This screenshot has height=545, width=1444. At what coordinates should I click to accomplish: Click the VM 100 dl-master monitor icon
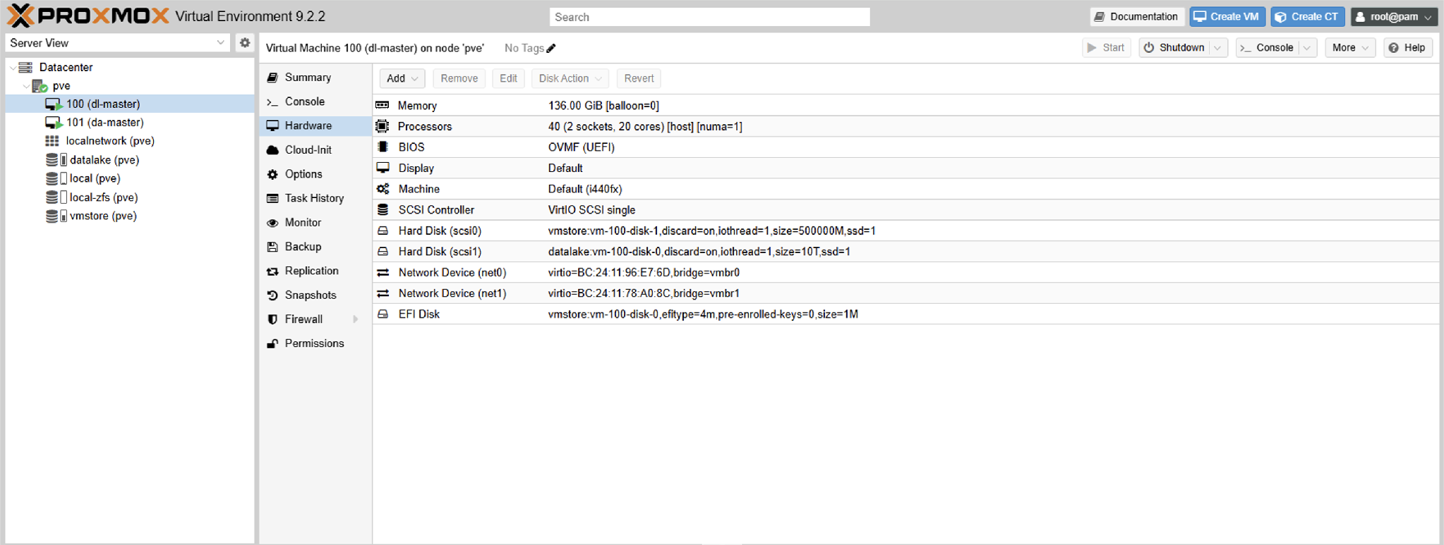[54, 104]
